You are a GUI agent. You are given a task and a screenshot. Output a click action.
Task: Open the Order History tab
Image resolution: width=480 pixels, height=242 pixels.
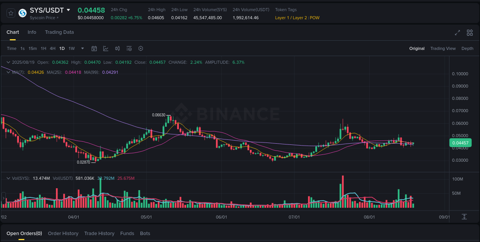(63, 233)
